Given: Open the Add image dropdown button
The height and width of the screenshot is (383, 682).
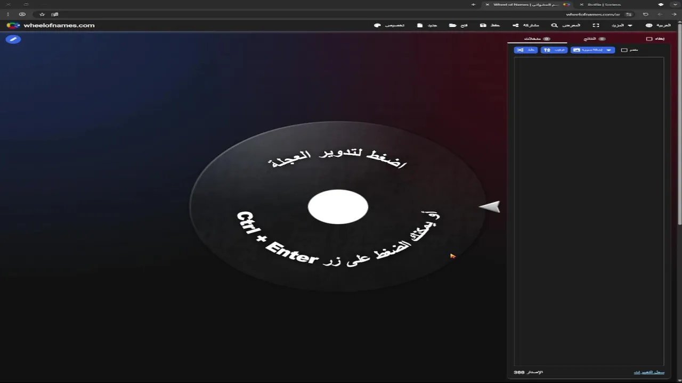Looking at the screenshot, I should tap(592, 50).
